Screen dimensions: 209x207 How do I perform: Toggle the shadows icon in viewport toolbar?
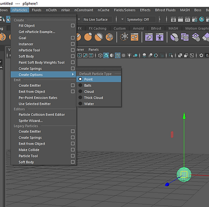135,55
